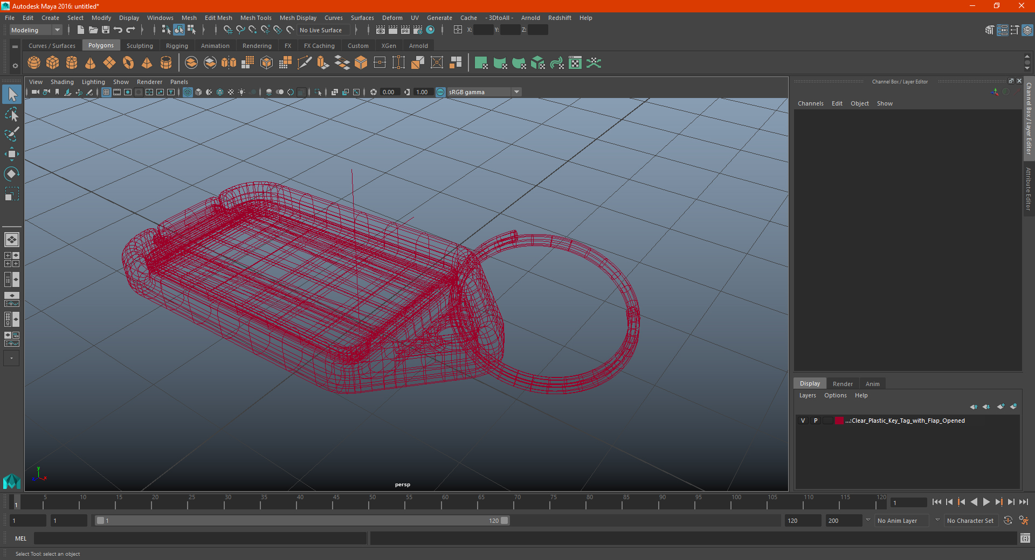The height and width of the screenshot is (560, 1035).
Task: Create a polygon sphere from shelf
Action: tap(34, 63)
